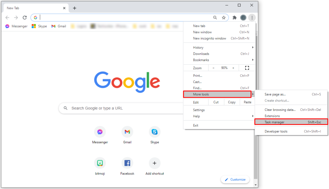
Task: Open the Extensions puzzle icon
Action: [x=234, y=17]
